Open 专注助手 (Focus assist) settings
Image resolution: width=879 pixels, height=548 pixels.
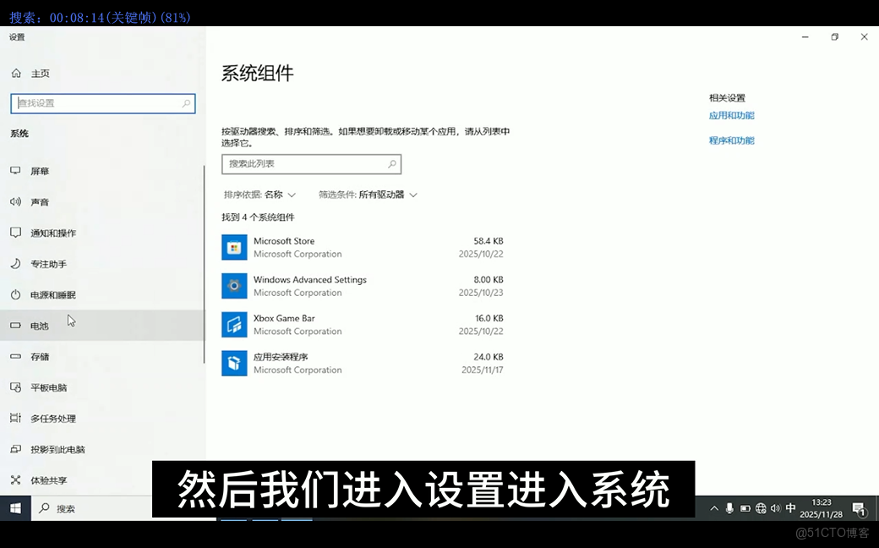19,264
